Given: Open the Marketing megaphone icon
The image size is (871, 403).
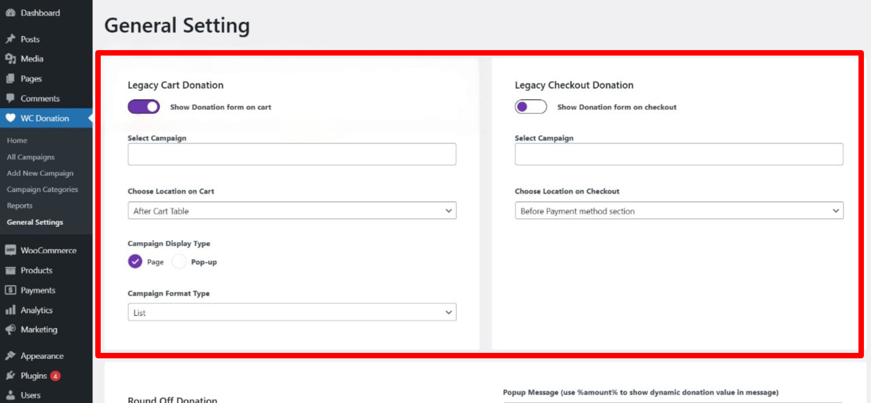Looking at the screenshot, I should (11, 329).
